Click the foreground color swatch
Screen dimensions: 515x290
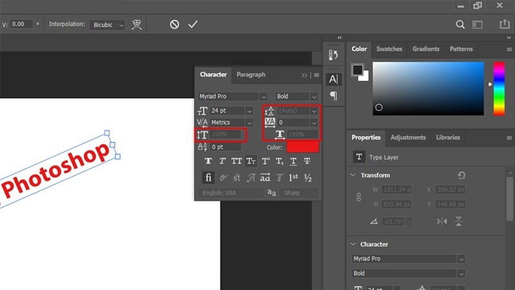[x=357, y=70]
